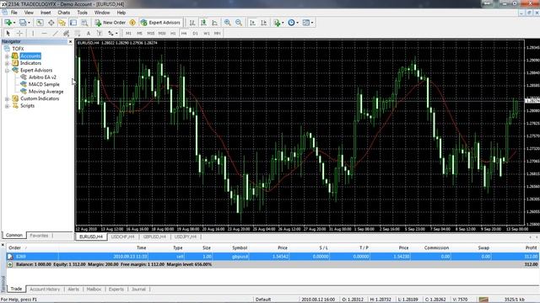This screenshot has width=540, height=303.
Task: Open the Profiles dropdown arrow
Action: pyautogui.click(x=29, y=23)
